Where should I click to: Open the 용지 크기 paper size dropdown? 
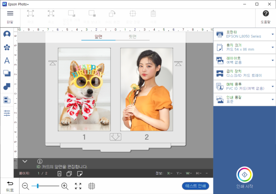pos(245,47)
